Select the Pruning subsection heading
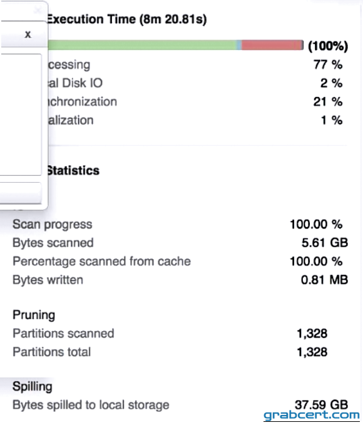The image size is (363, 425). [x=34, y=315]
